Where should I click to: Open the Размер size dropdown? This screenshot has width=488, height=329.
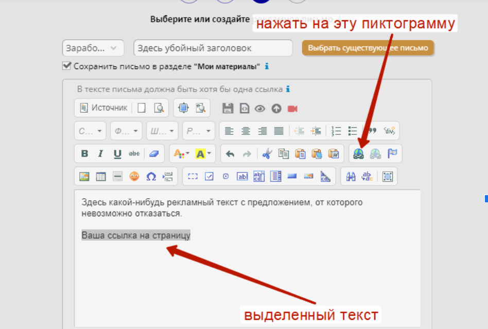pyautogui.click(x=199, y=131)
